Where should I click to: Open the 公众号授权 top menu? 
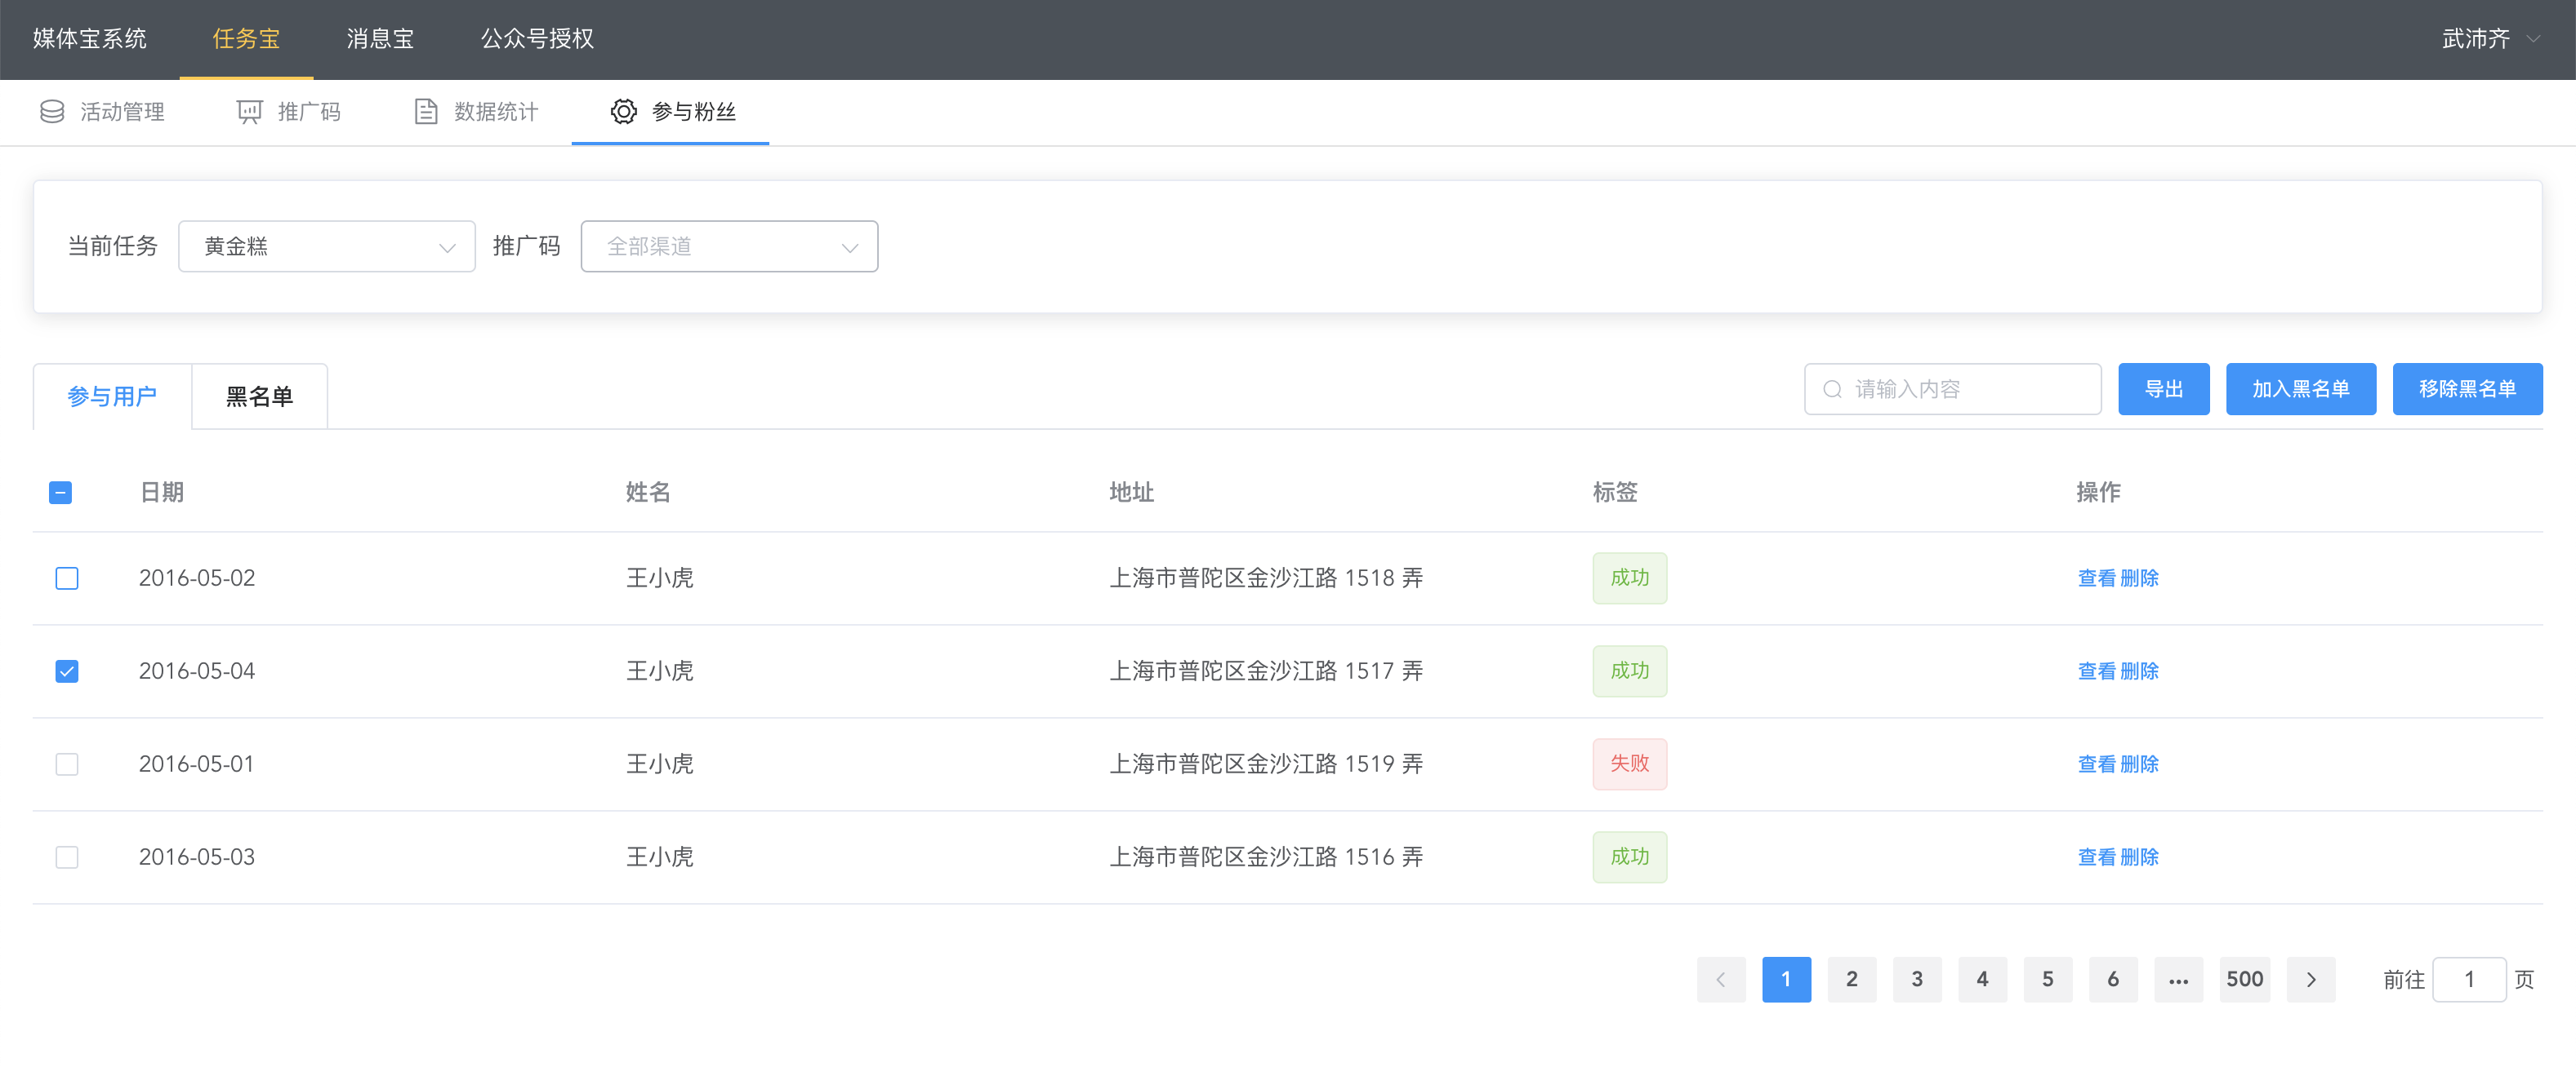[x=537, y=39]
